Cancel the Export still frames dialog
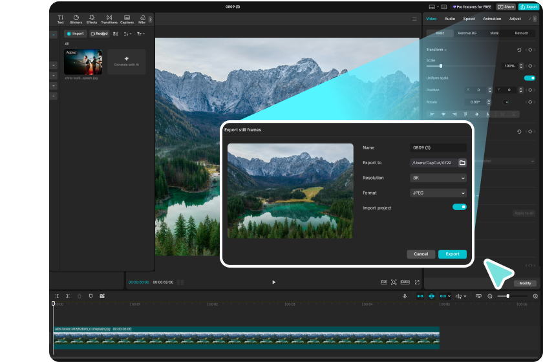543x362 pixels. [421, 254]
